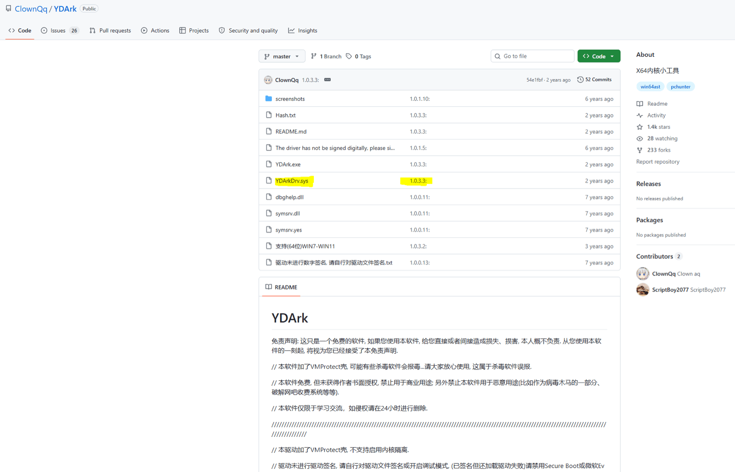Open the Releases section heading
The height and width of the screenshot is (472, 735).
[x=649, y=184]
